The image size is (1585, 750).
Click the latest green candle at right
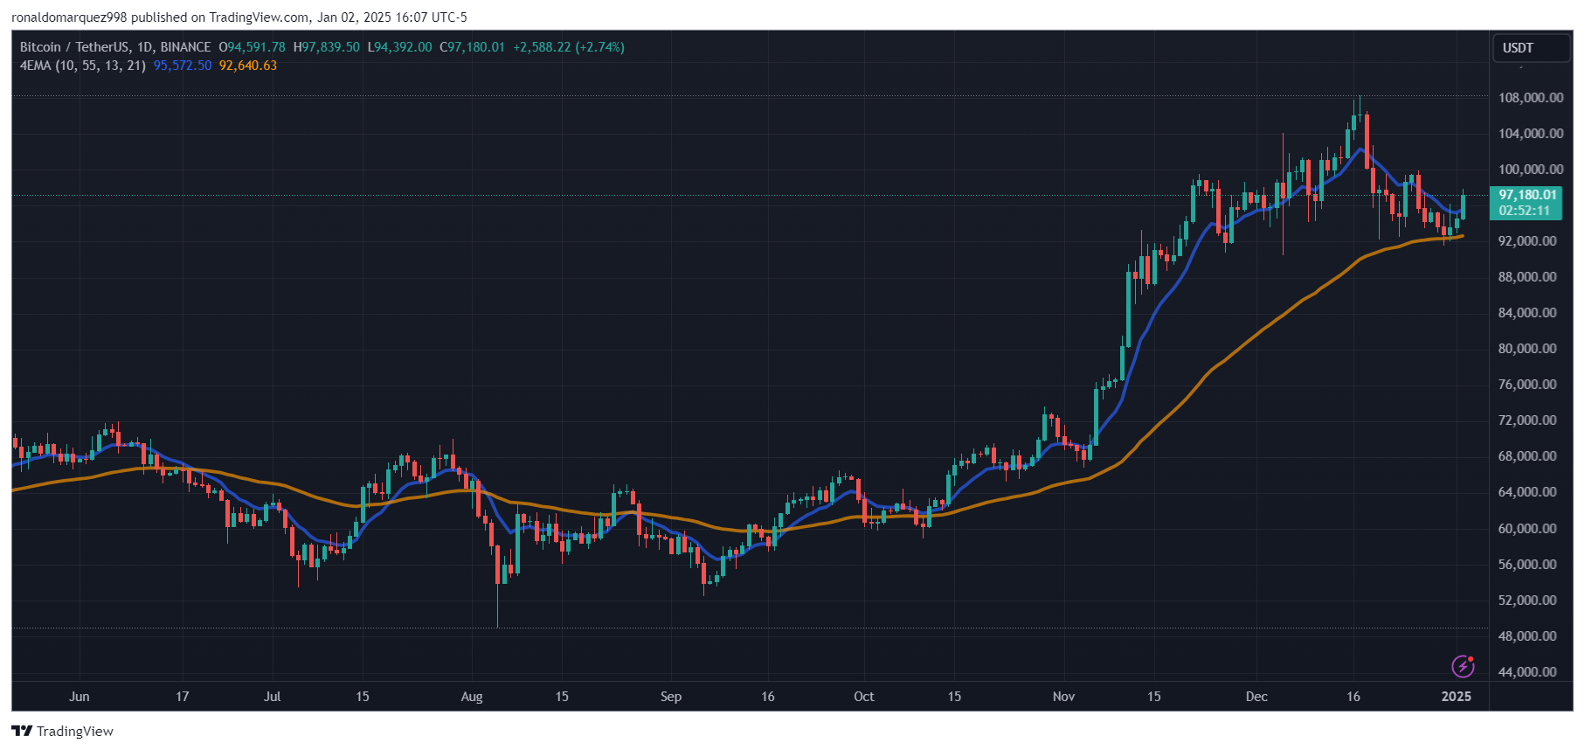[x=1463, y=207]
